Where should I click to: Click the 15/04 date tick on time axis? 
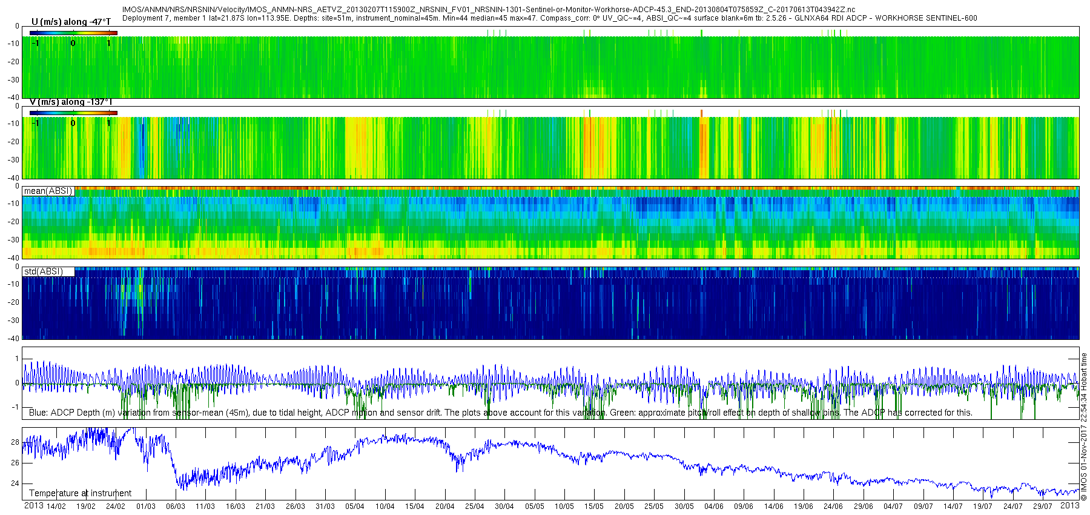click(415, 507)
